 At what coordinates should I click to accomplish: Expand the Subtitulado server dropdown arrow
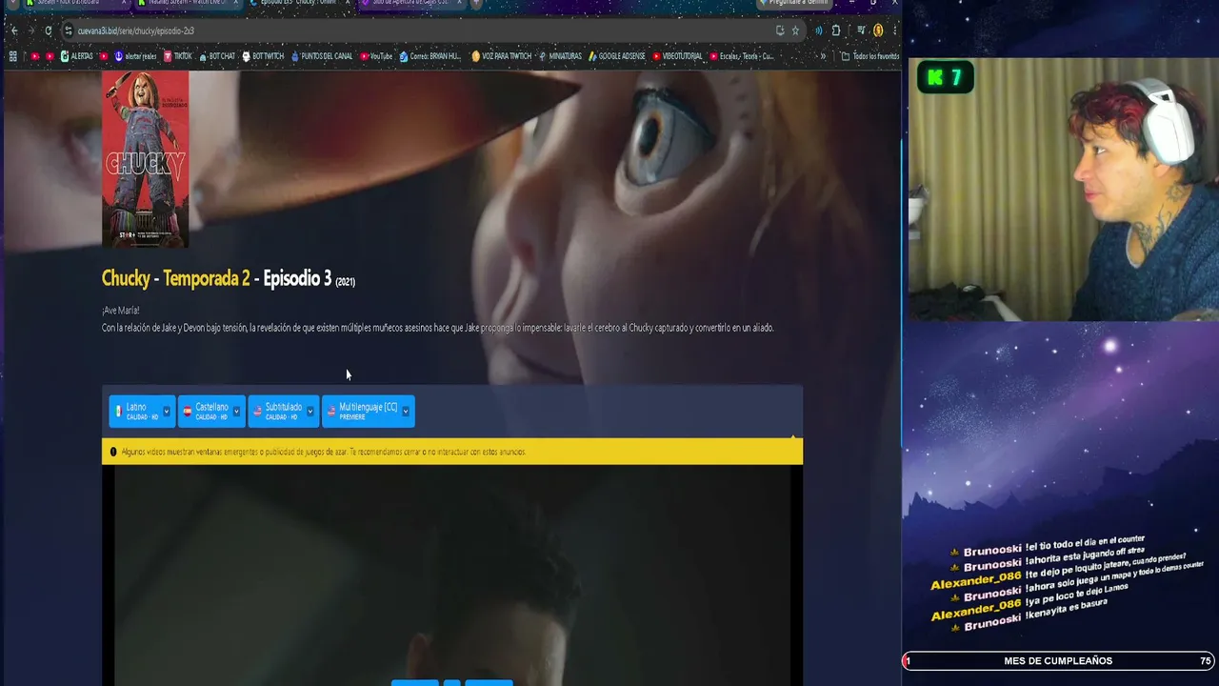pos(310,412)
